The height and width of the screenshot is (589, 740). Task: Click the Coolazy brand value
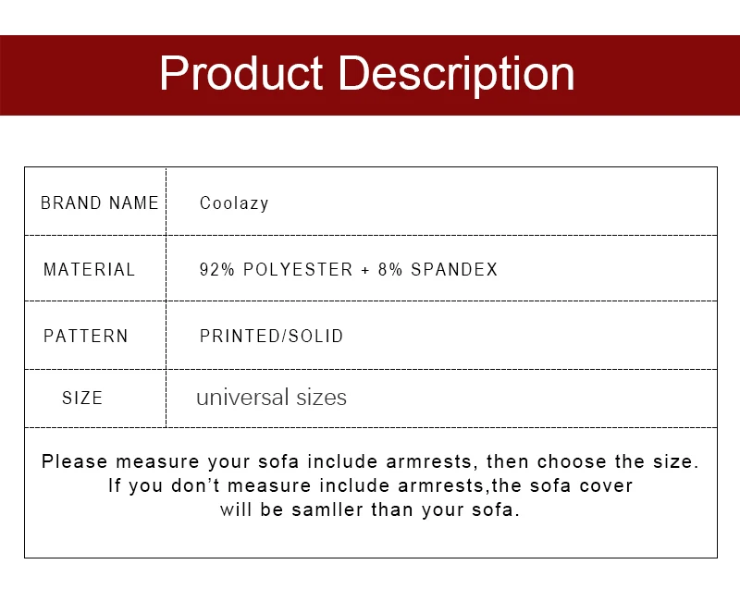pyautogui.click(x=234, y=203)
